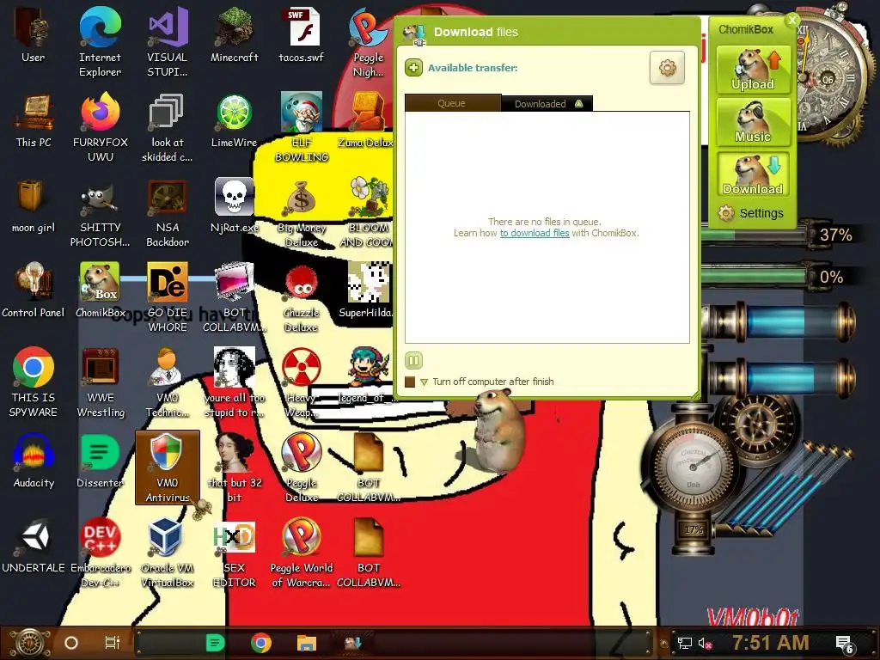The height and width of the screenshot is (660, 880).
Task: Open the GO DIE WHORE icon
Action: pos(168,297)
